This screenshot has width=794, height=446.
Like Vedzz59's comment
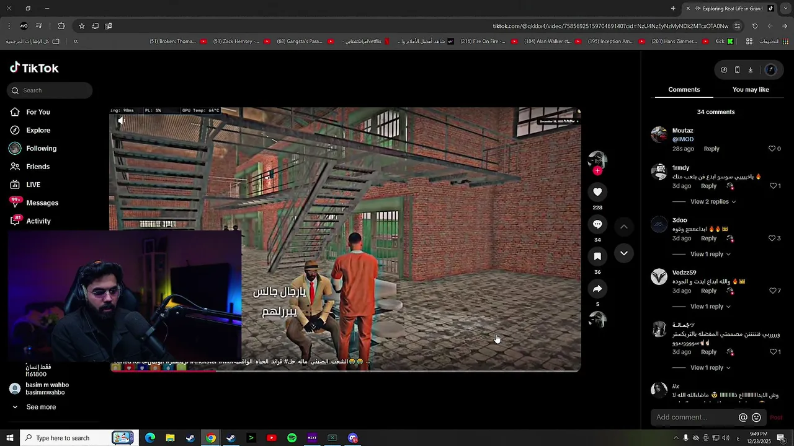click(772, 291)
